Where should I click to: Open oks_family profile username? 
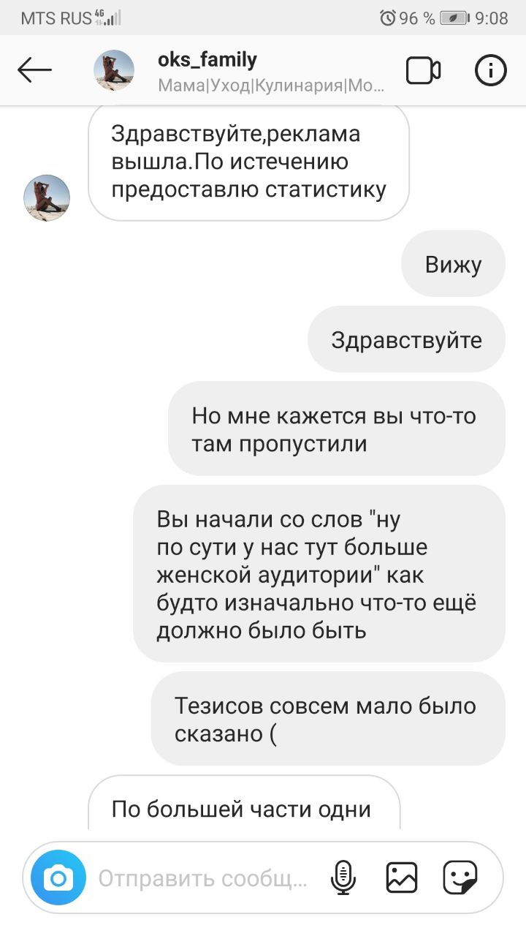(x=207, y=59)
